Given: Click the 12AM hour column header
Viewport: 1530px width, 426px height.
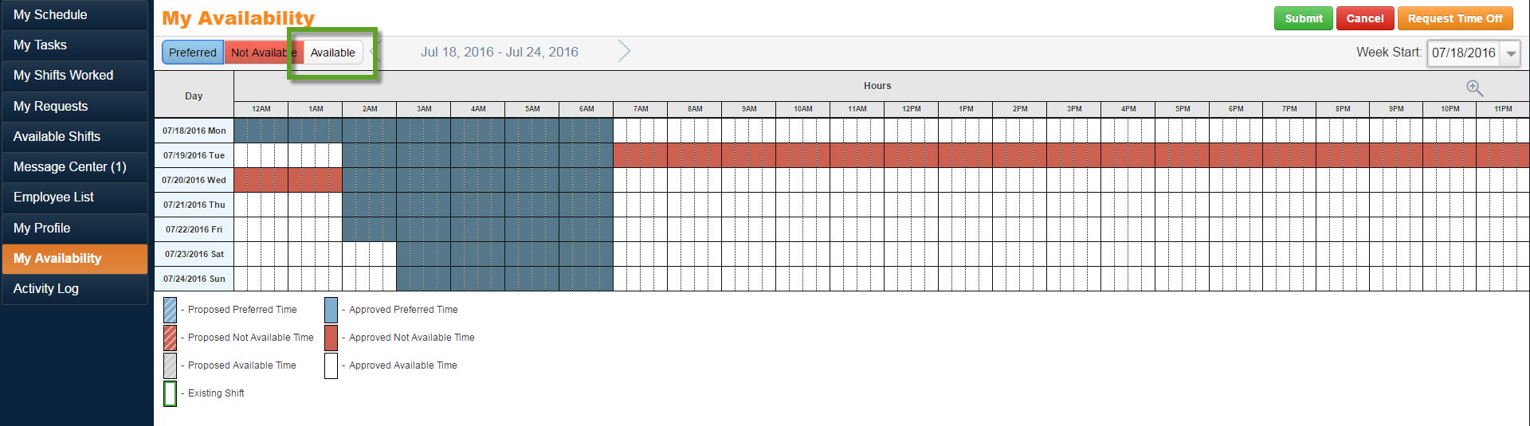Looking at the screenshot, I should [261, 109].
